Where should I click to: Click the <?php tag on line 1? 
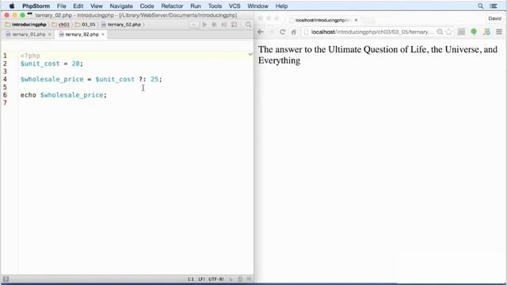pyautogui.click(x=30, y=55)
